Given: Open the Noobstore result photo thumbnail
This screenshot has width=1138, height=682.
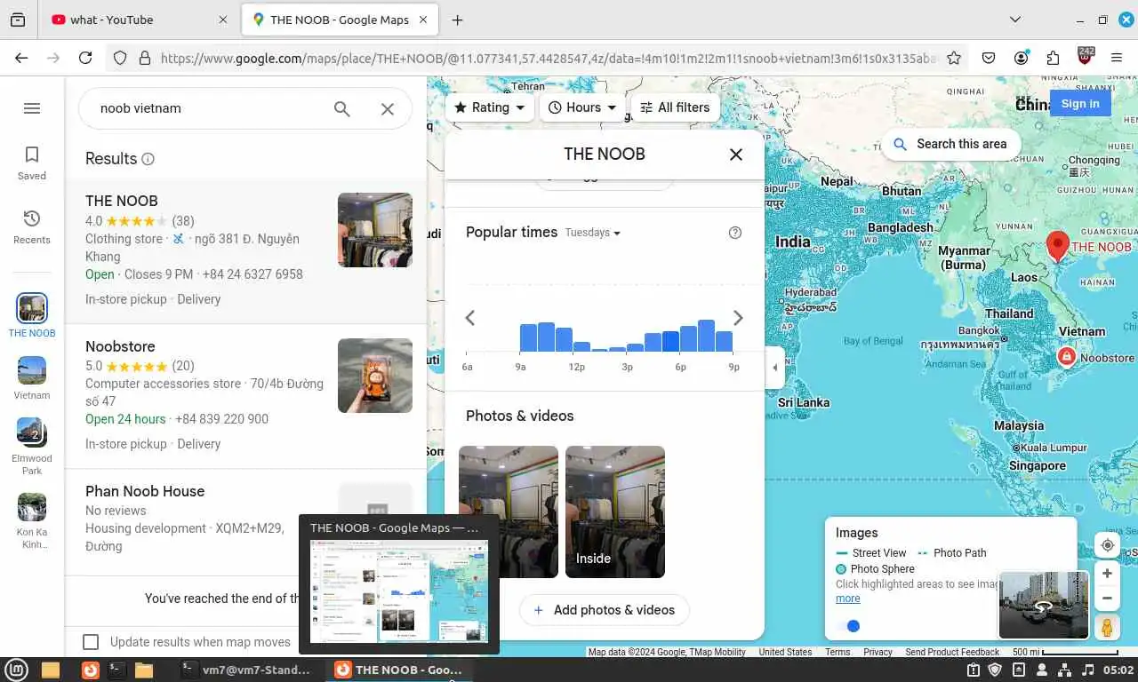Looking at the screenshot, I should 375,376.
